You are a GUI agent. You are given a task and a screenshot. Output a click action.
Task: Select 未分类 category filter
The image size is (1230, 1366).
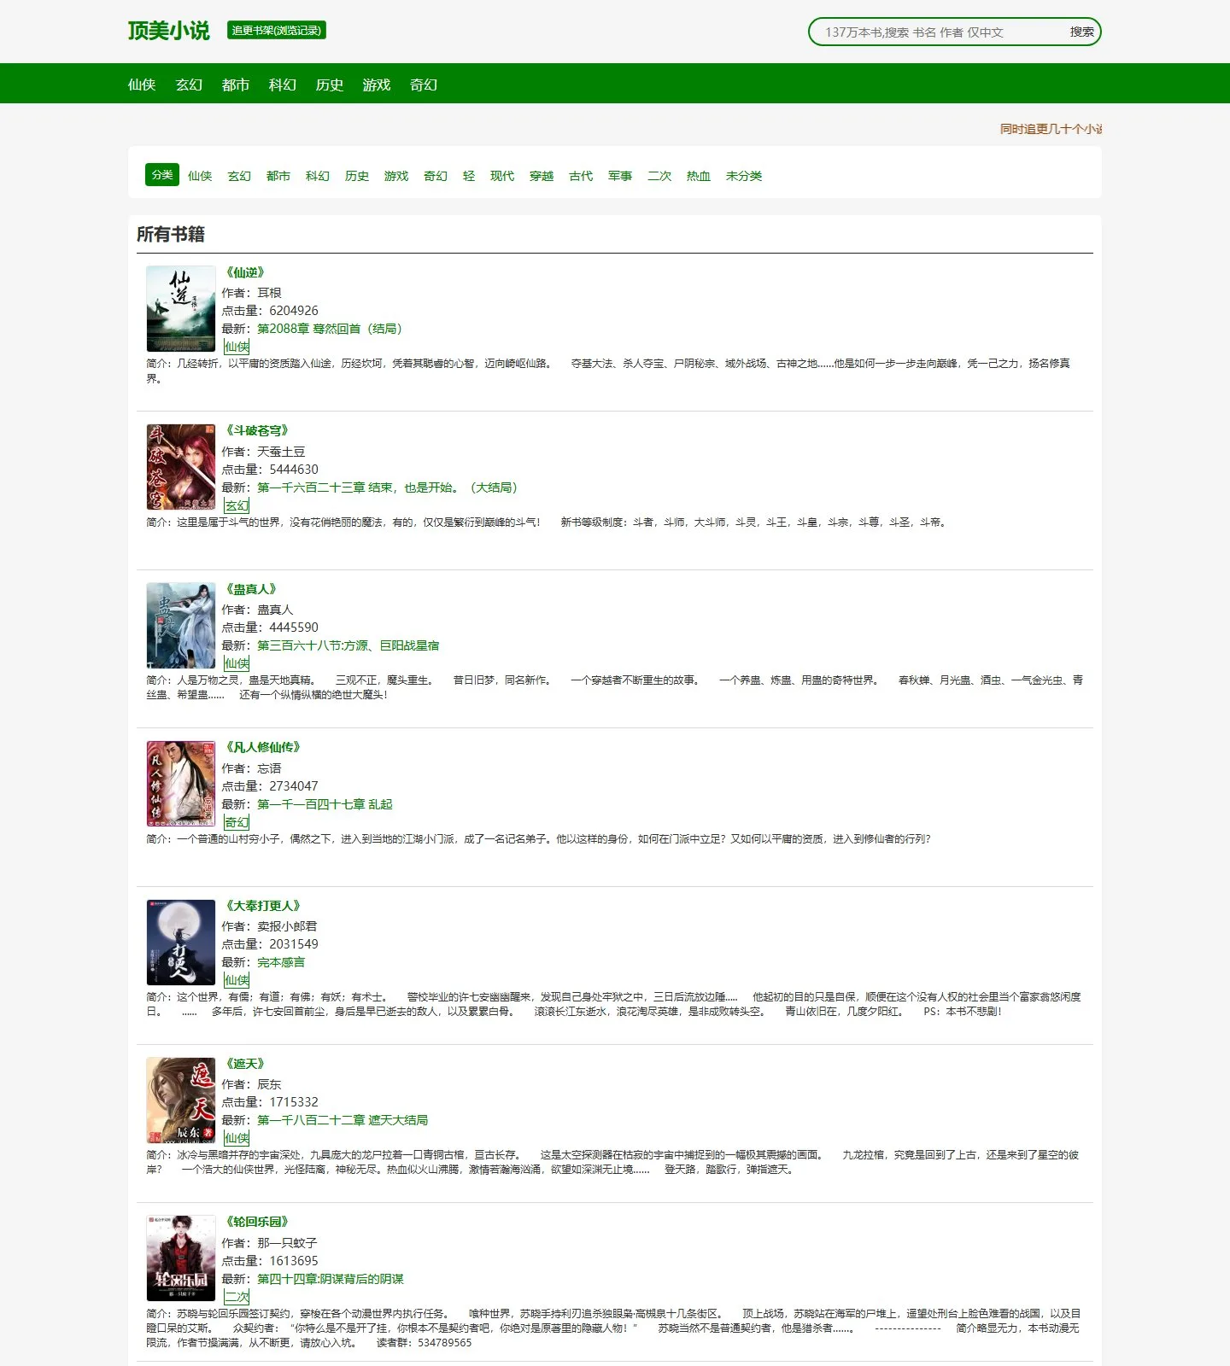click(744, 176)
